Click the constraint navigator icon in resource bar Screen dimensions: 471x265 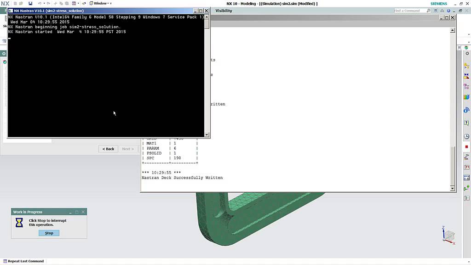(x=466, y=86)
